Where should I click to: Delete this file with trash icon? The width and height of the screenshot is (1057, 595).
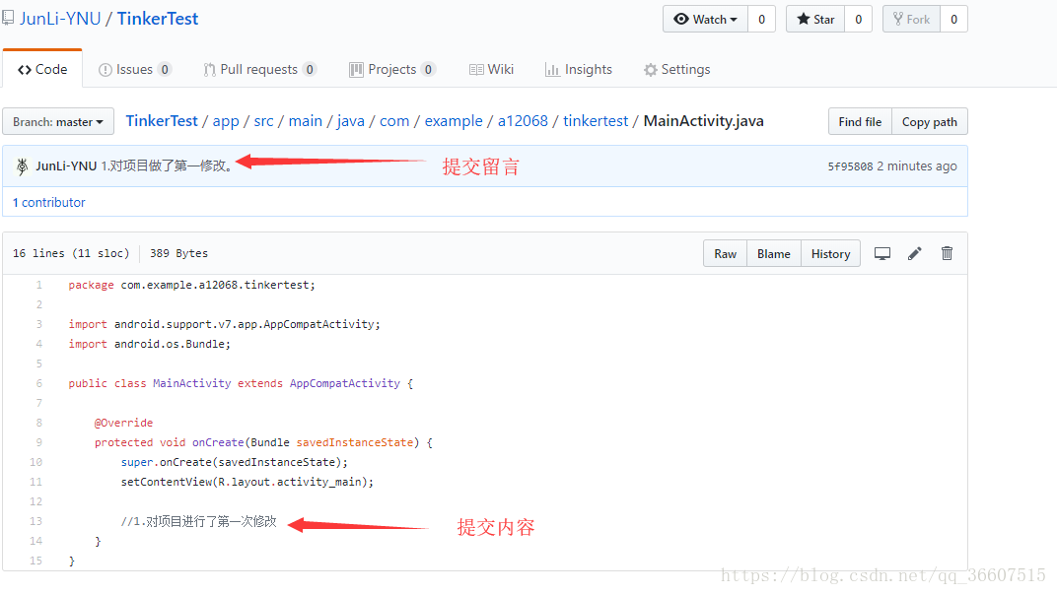pos(947,253)
